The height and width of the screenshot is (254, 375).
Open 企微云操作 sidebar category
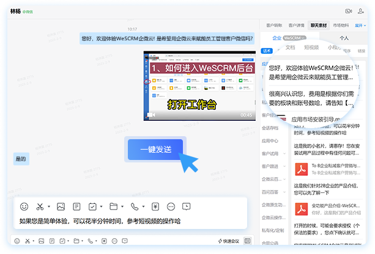(x=273, y=217)
